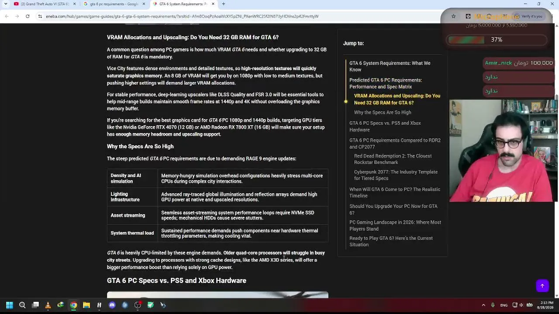Click the 'VRAM Allocations and Upscaling' article heading
This screenshot has width=559, height=314.
pos(193,38)
